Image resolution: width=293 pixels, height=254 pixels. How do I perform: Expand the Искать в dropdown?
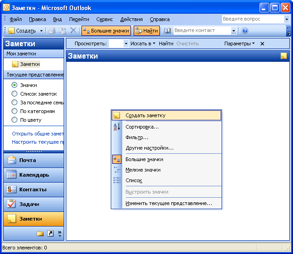[143, 43]
